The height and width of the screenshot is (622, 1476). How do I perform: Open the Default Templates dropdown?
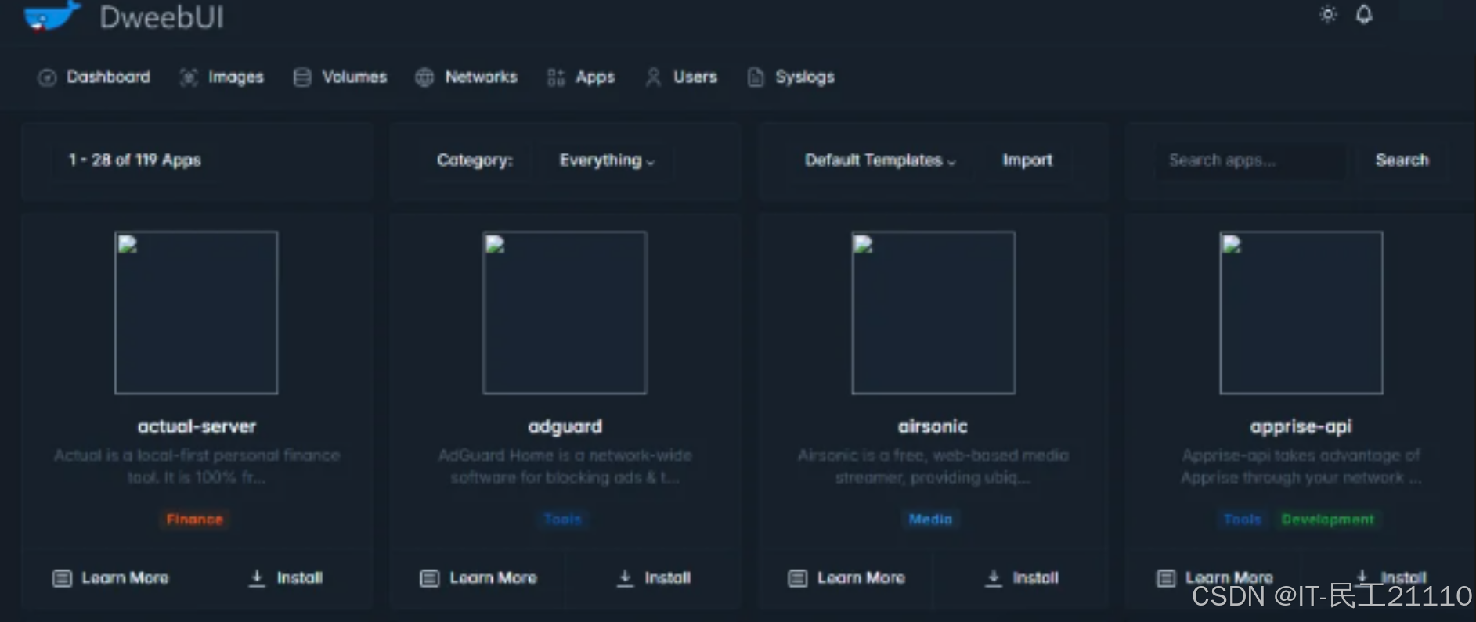[x=880, y=160]
